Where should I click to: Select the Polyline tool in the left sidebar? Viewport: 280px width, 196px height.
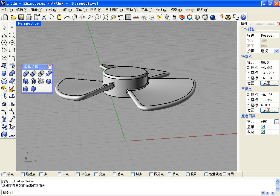click(x=4, y=35)
